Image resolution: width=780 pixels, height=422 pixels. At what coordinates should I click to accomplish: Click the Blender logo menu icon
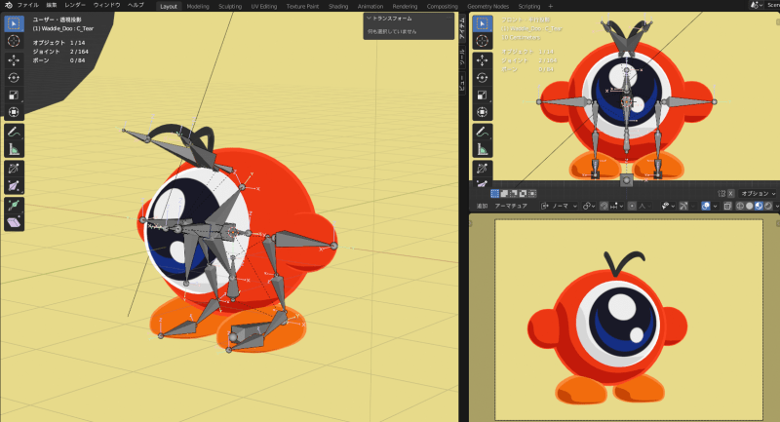(8, 6)
